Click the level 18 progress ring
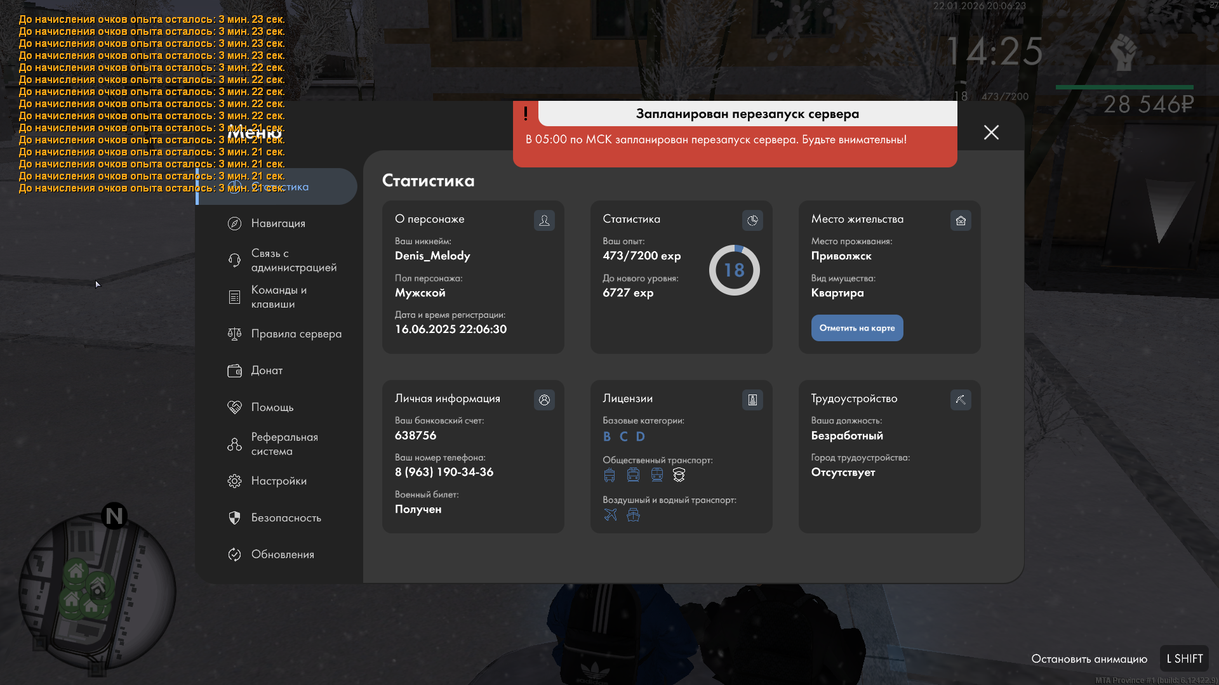 pyautogui.click(x=734, y=270)
